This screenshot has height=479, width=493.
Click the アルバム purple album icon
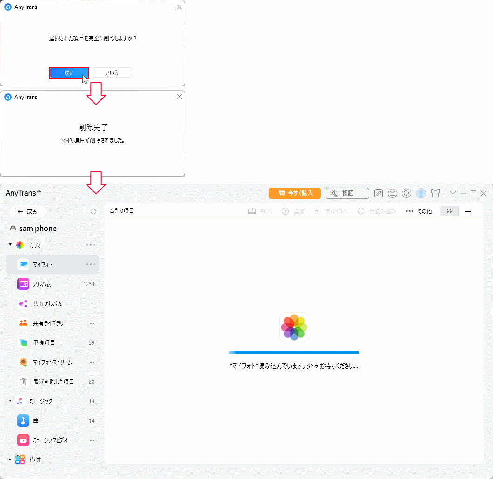(x=23, y=284)
